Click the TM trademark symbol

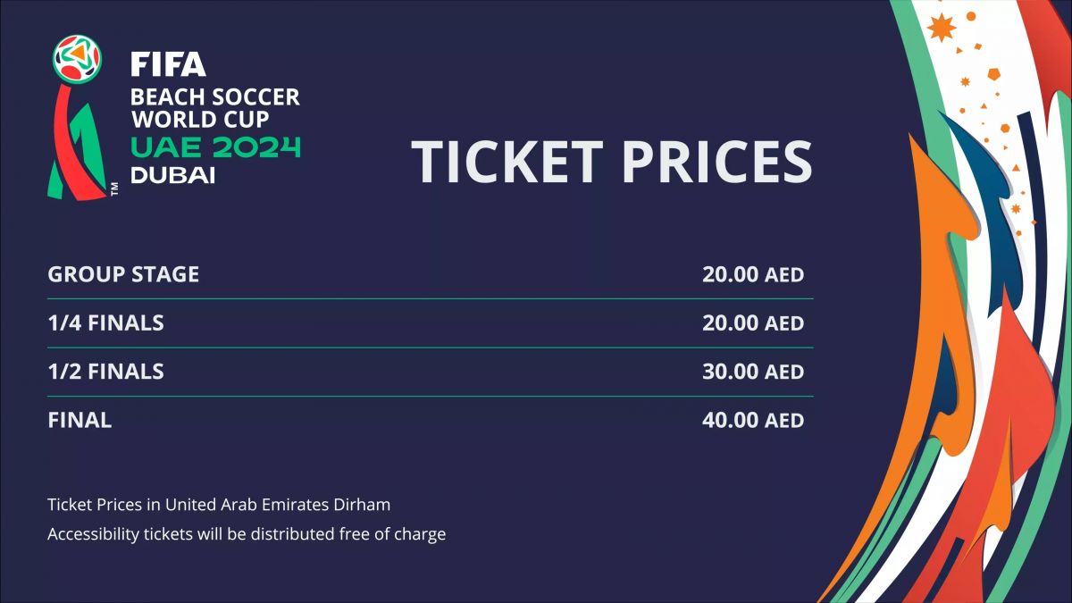[x=114, y=188]
